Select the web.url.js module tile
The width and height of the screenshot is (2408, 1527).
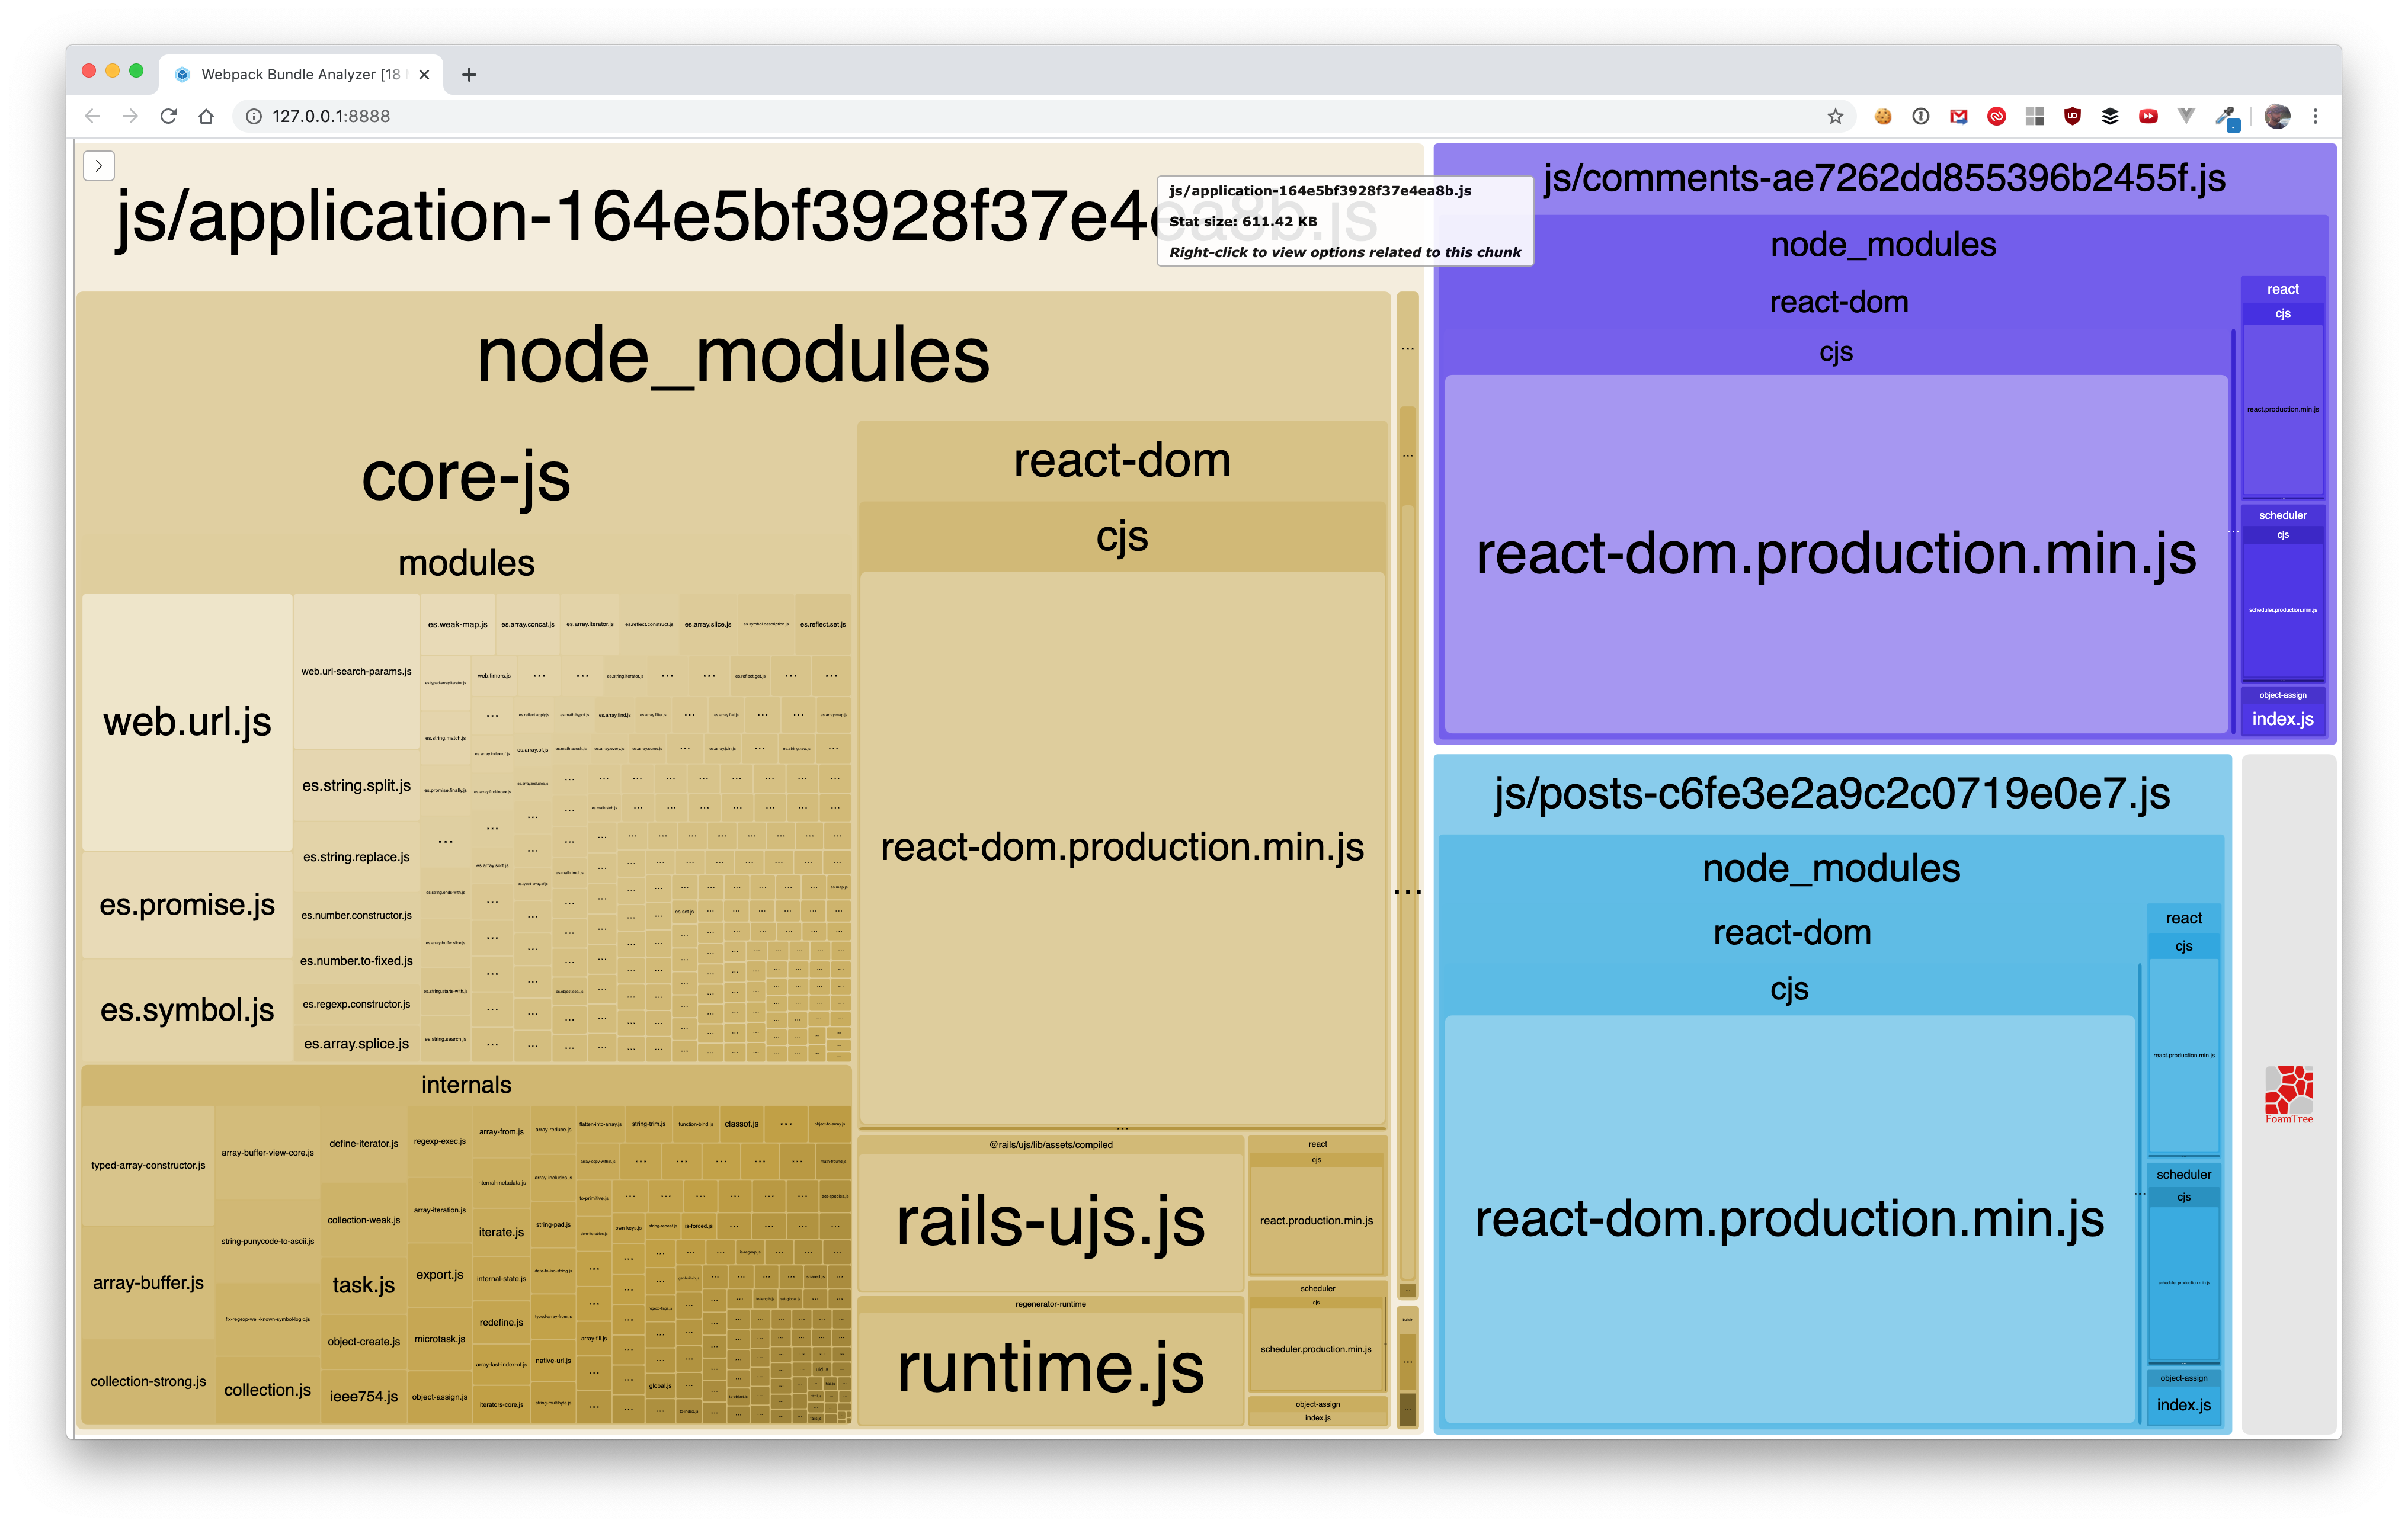tap(187, 721)
